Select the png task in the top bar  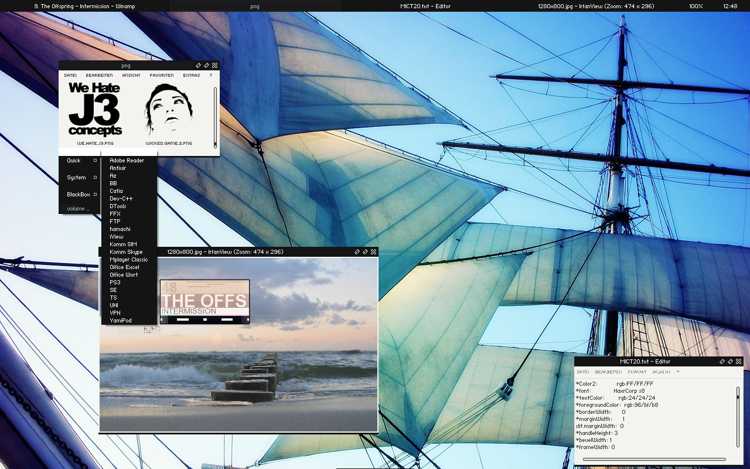point(255,6)
